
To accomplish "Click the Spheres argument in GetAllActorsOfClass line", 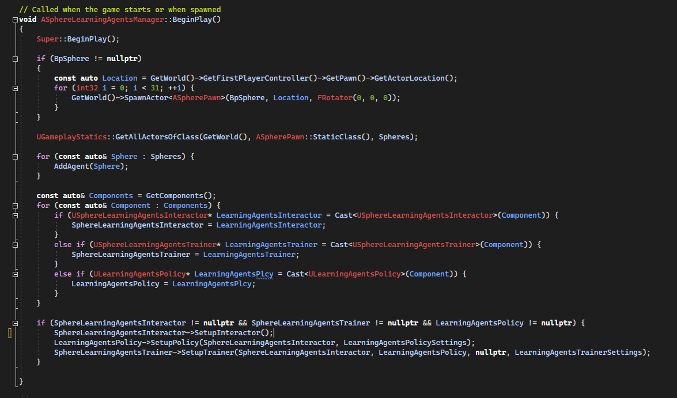I will tap(394, 137).
